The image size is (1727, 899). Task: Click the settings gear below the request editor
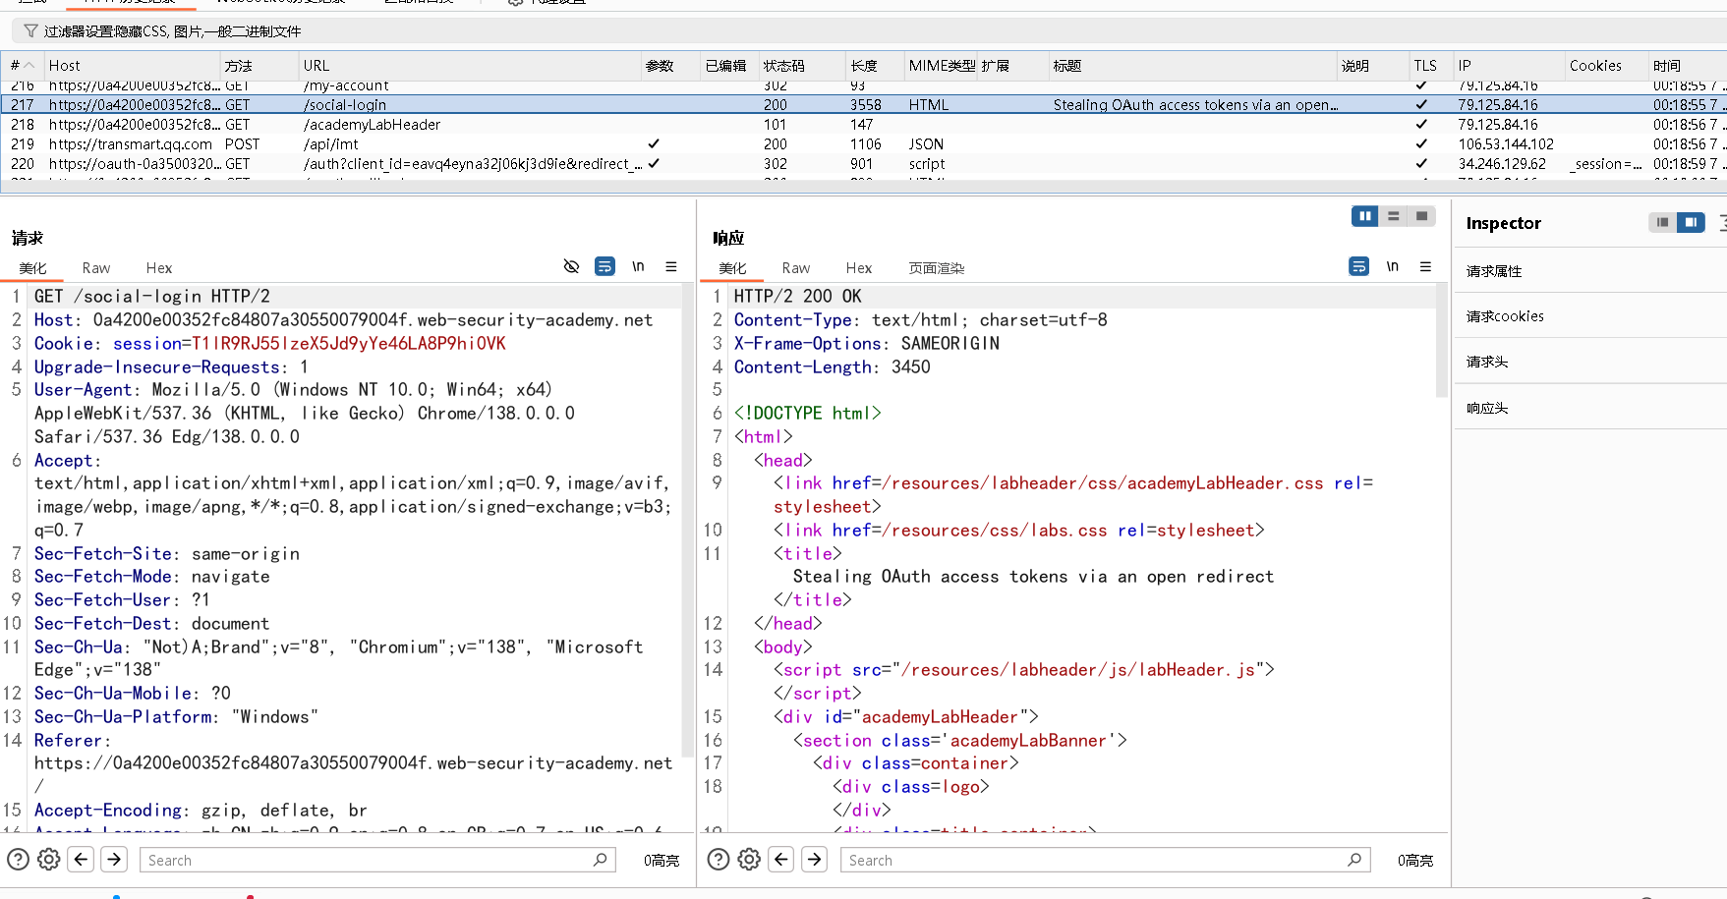48,859
